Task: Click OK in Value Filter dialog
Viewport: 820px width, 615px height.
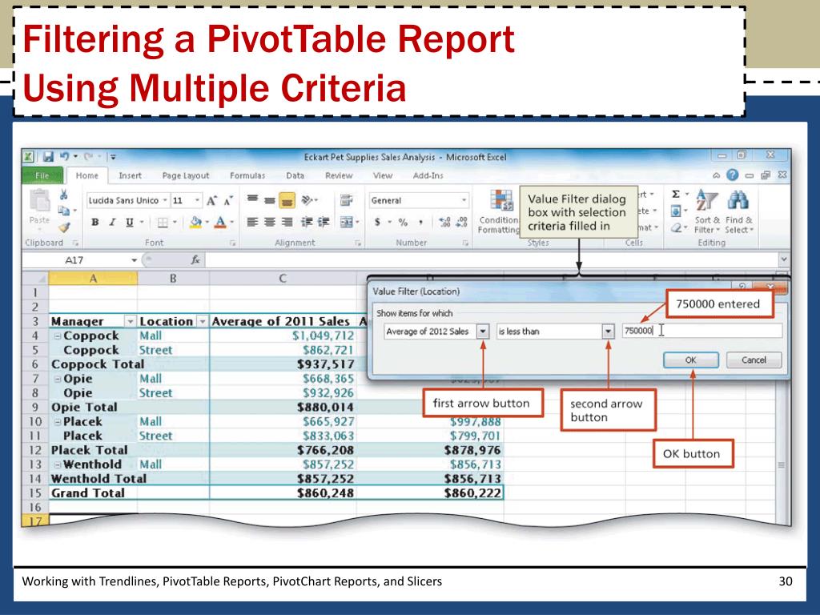Action: 691,360
